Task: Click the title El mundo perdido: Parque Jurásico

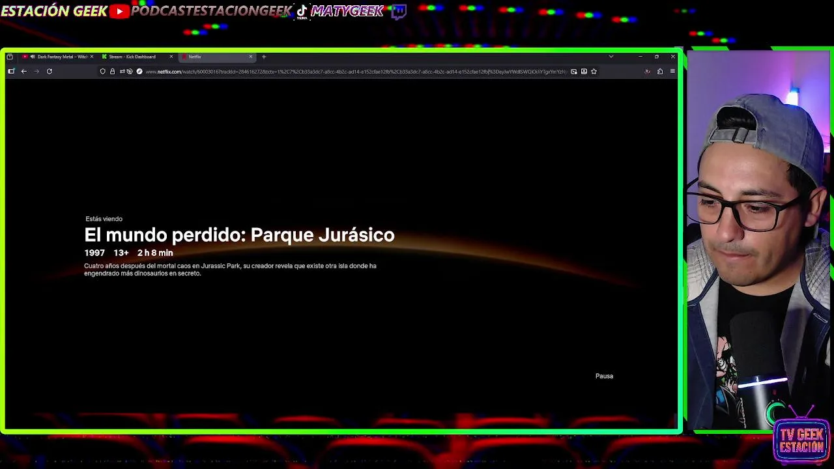Action: click(x=239, y=234)
